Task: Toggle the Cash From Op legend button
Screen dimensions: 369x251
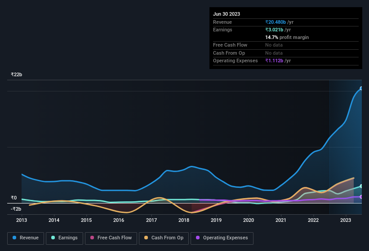Action: [x=164, y=238]
